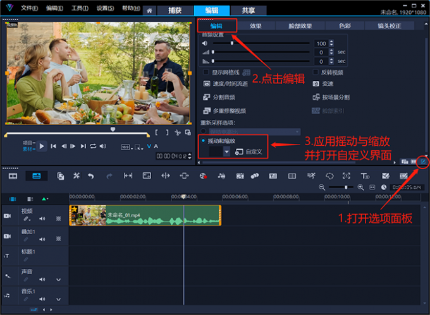The image size is (430, 315).
Task: Enable the 反转视频 checkbox
Action: click(316, 72)
